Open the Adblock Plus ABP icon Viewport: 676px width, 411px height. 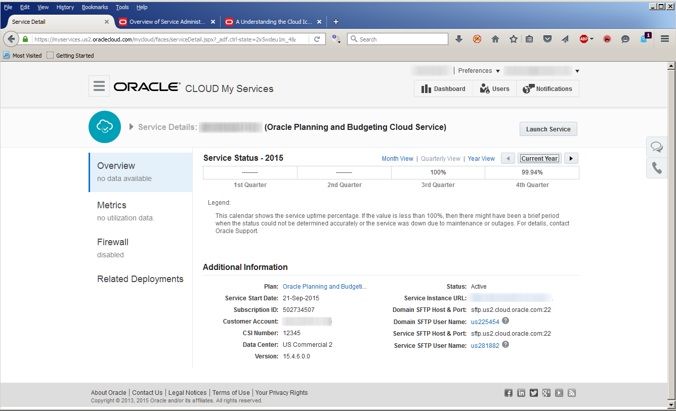click(x=583, y=39)
